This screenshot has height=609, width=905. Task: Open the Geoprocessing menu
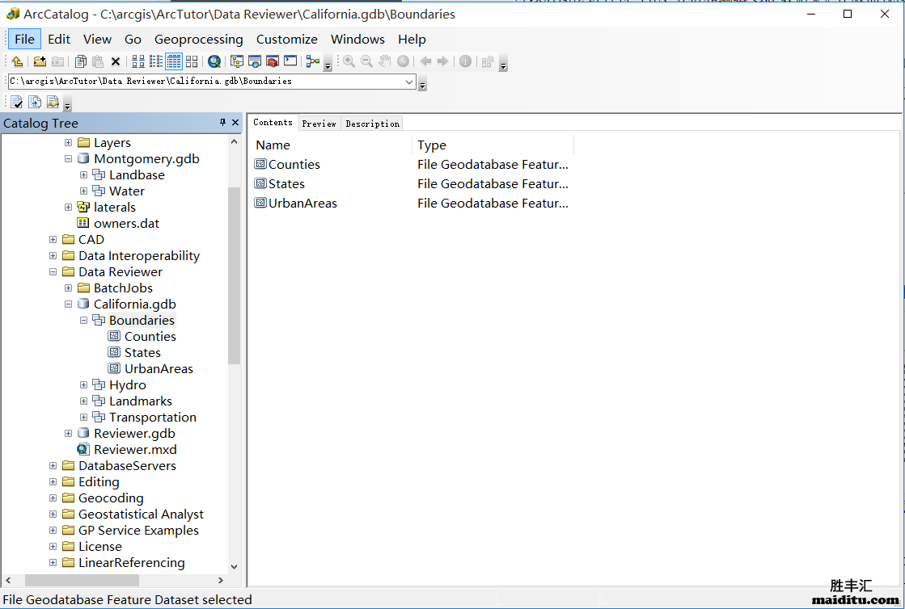coord(198,39)
